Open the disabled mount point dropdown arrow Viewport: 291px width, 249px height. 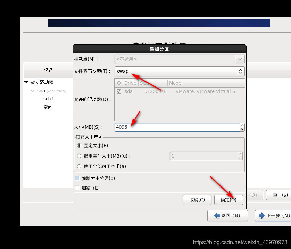[x=240, y=59]
